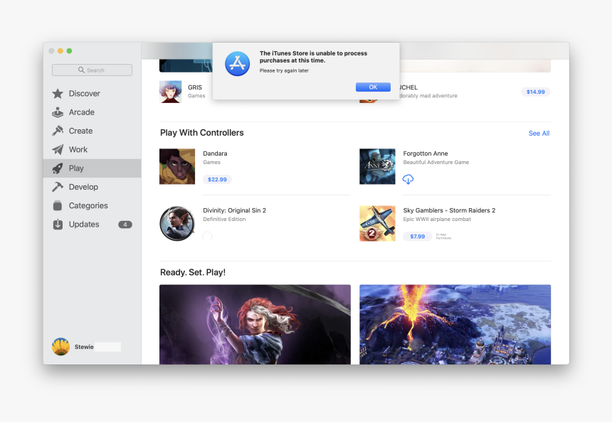
Task: Open the erupting volcano game banner
Action: [455, 324]
